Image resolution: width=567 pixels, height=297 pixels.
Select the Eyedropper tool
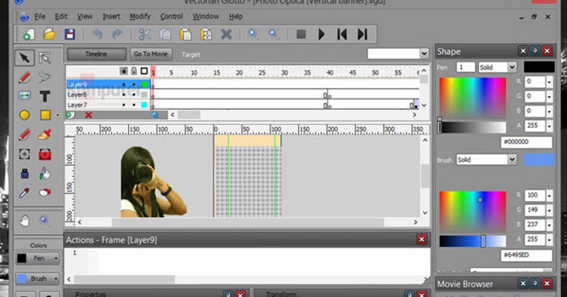point(25,193)
